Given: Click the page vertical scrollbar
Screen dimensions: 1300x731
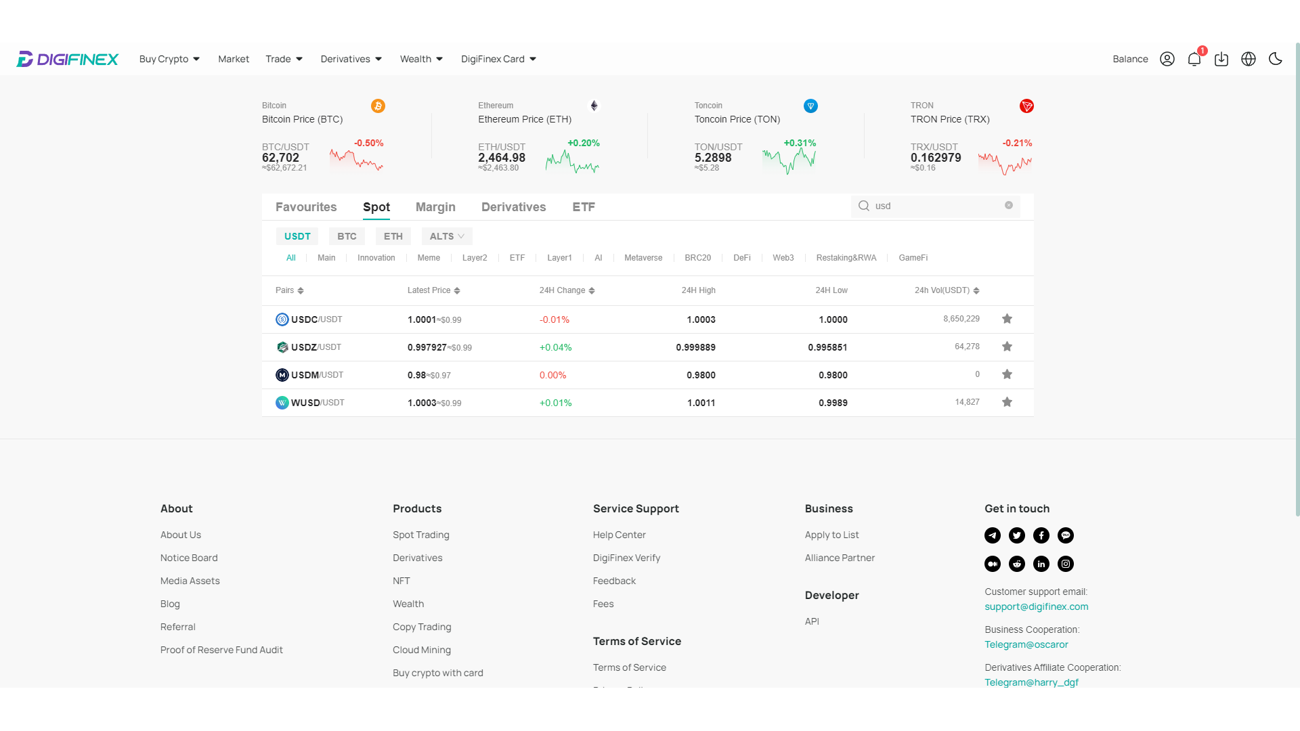Looking at the screenshot, I should coord(1297,279).
